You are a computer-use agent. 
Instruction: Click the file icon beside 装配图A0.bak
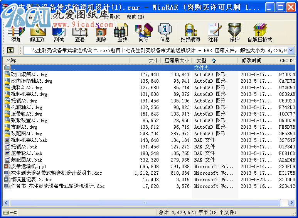pyautogui.click(x=7, y=160)
